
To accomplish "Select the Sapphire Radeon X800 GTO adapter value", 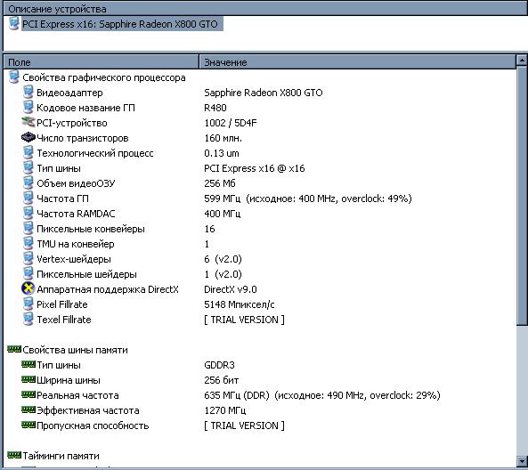I will click(264, 93).
